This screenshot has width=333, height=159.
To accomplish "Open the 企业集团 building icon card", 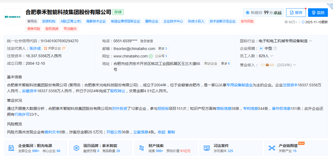I will tap(11, 148).
